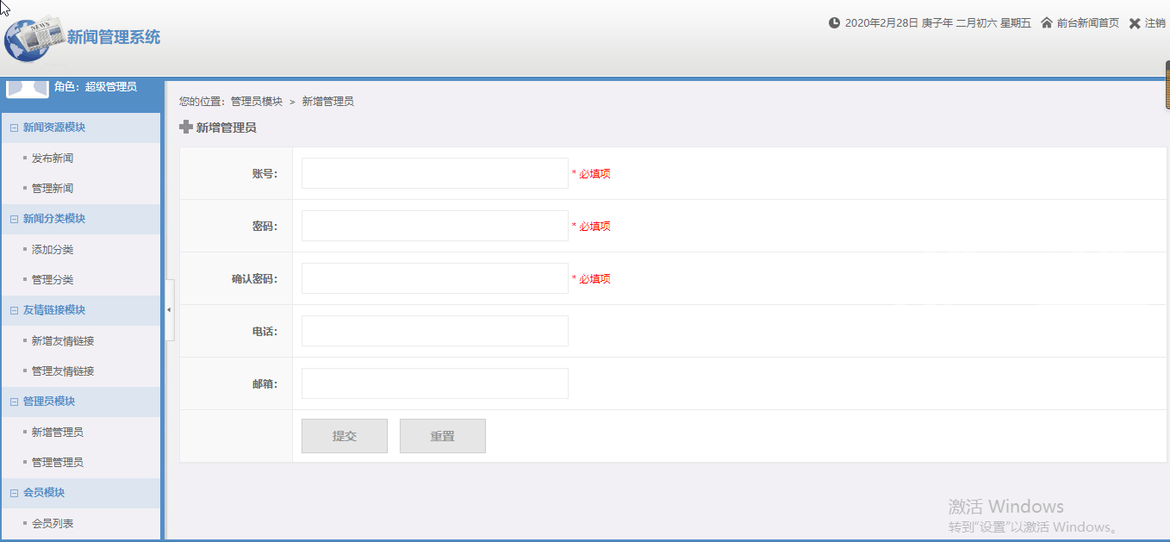The image size is (1170, 542).
Task: Open the 发布新闻 menu item
Action: 53,159
